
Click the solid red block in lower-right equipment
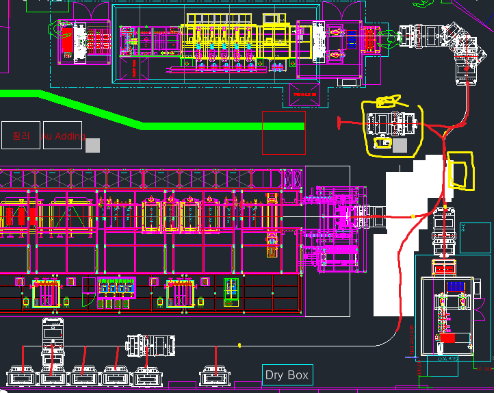coord(447,338)
